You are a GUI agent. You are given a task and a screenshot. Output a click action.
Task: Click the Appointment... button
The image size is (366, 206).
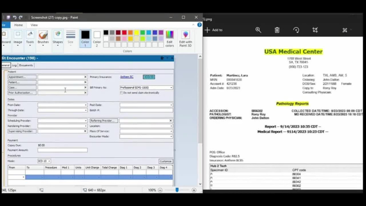(22, 77)
